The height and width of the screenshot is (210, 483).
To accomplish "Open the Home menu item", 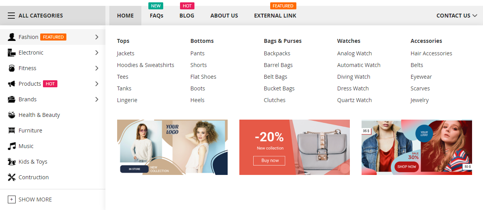I will [125, 16].
